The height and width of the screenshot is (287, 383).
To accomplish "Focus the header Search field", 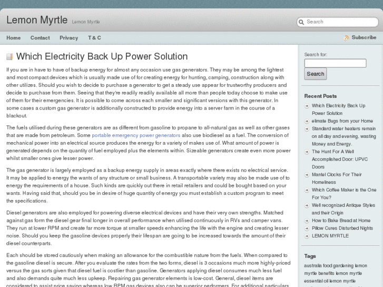I will [338, 22].
